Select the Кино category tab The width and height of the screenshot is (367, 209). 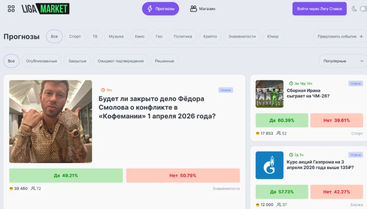tap(139, 36)
